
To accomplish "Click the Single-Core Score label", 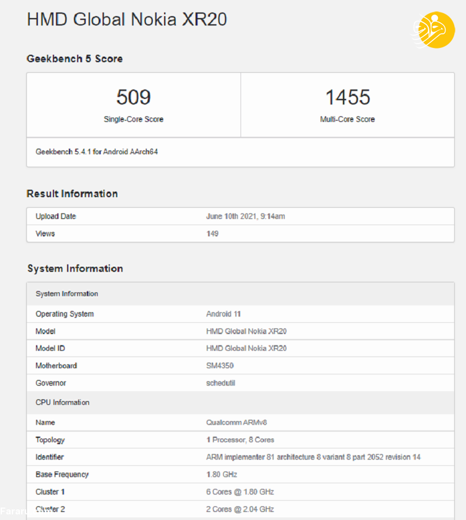I will pyautogui.click(x=134, y=119).
